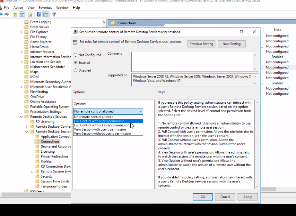Choose Full Control with user's permission
The height and width of the screenshot is (216, 296).
pyautogui.click(x=108, y=121)
